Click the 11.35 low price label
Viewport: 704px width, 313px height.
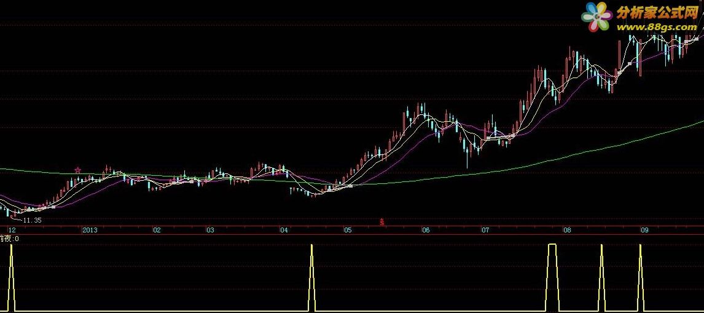tap(32, 220)
